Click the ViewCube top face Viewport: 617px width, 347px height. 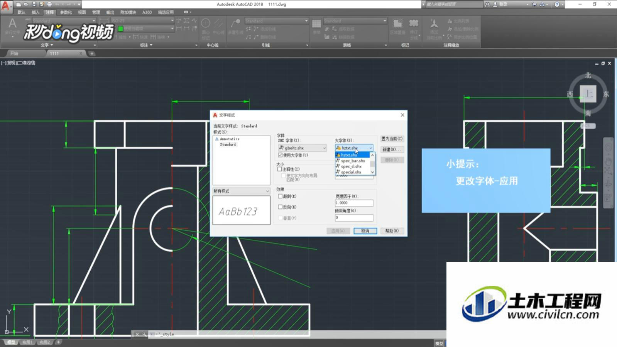point(588,94)
